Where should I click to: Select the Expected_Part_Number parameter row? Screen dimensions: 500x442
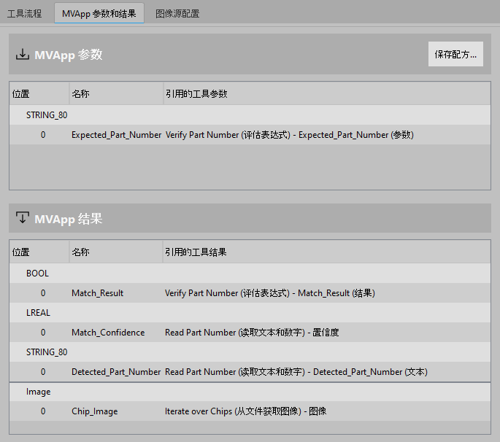point(116,135)
